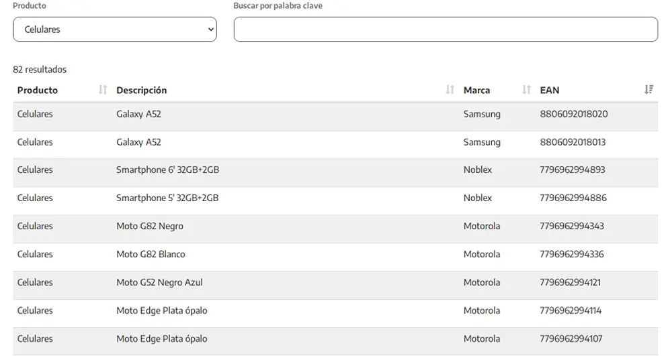The height and width of the screenshot is (356, 670).
Task: Select EAN 7796962994886
Action: [573, 198]
